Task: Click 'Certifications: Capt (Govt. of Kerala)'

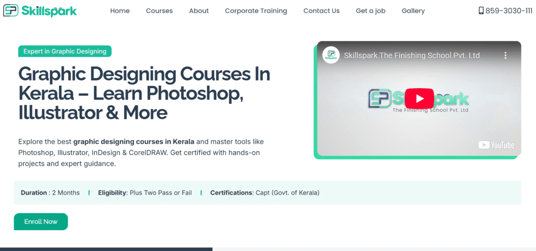Action: 265,193
